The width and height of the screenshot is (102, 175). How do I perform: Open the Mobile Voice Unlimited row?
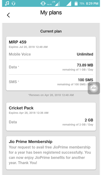click(x=51, y=54)
